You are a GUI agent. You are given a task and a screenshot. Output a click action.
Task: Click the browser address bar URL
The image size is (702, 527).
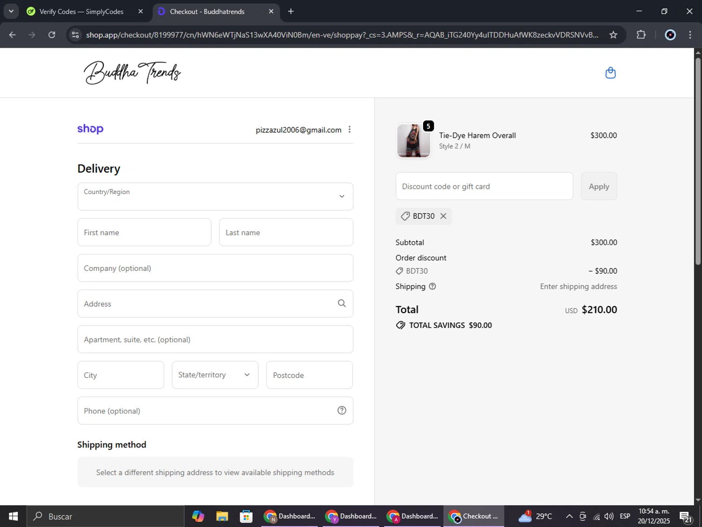pos(342,35)
